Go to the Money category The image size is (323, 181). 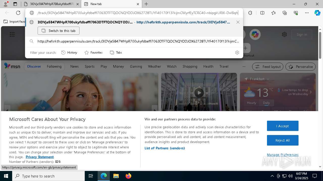coord(118,66)
